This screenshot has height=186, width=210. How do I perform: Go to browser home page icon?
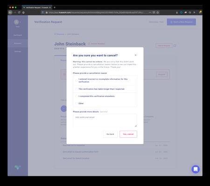point(23,12)
